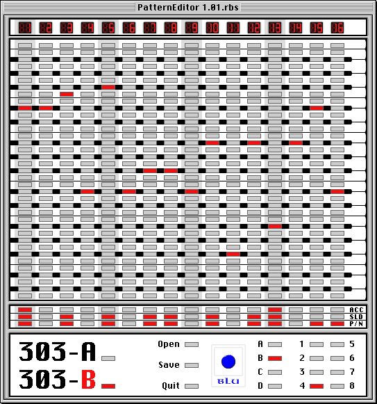The image size is (377, 404).
Task: Disable slide on step 3
Action: [x=67, y=316]
